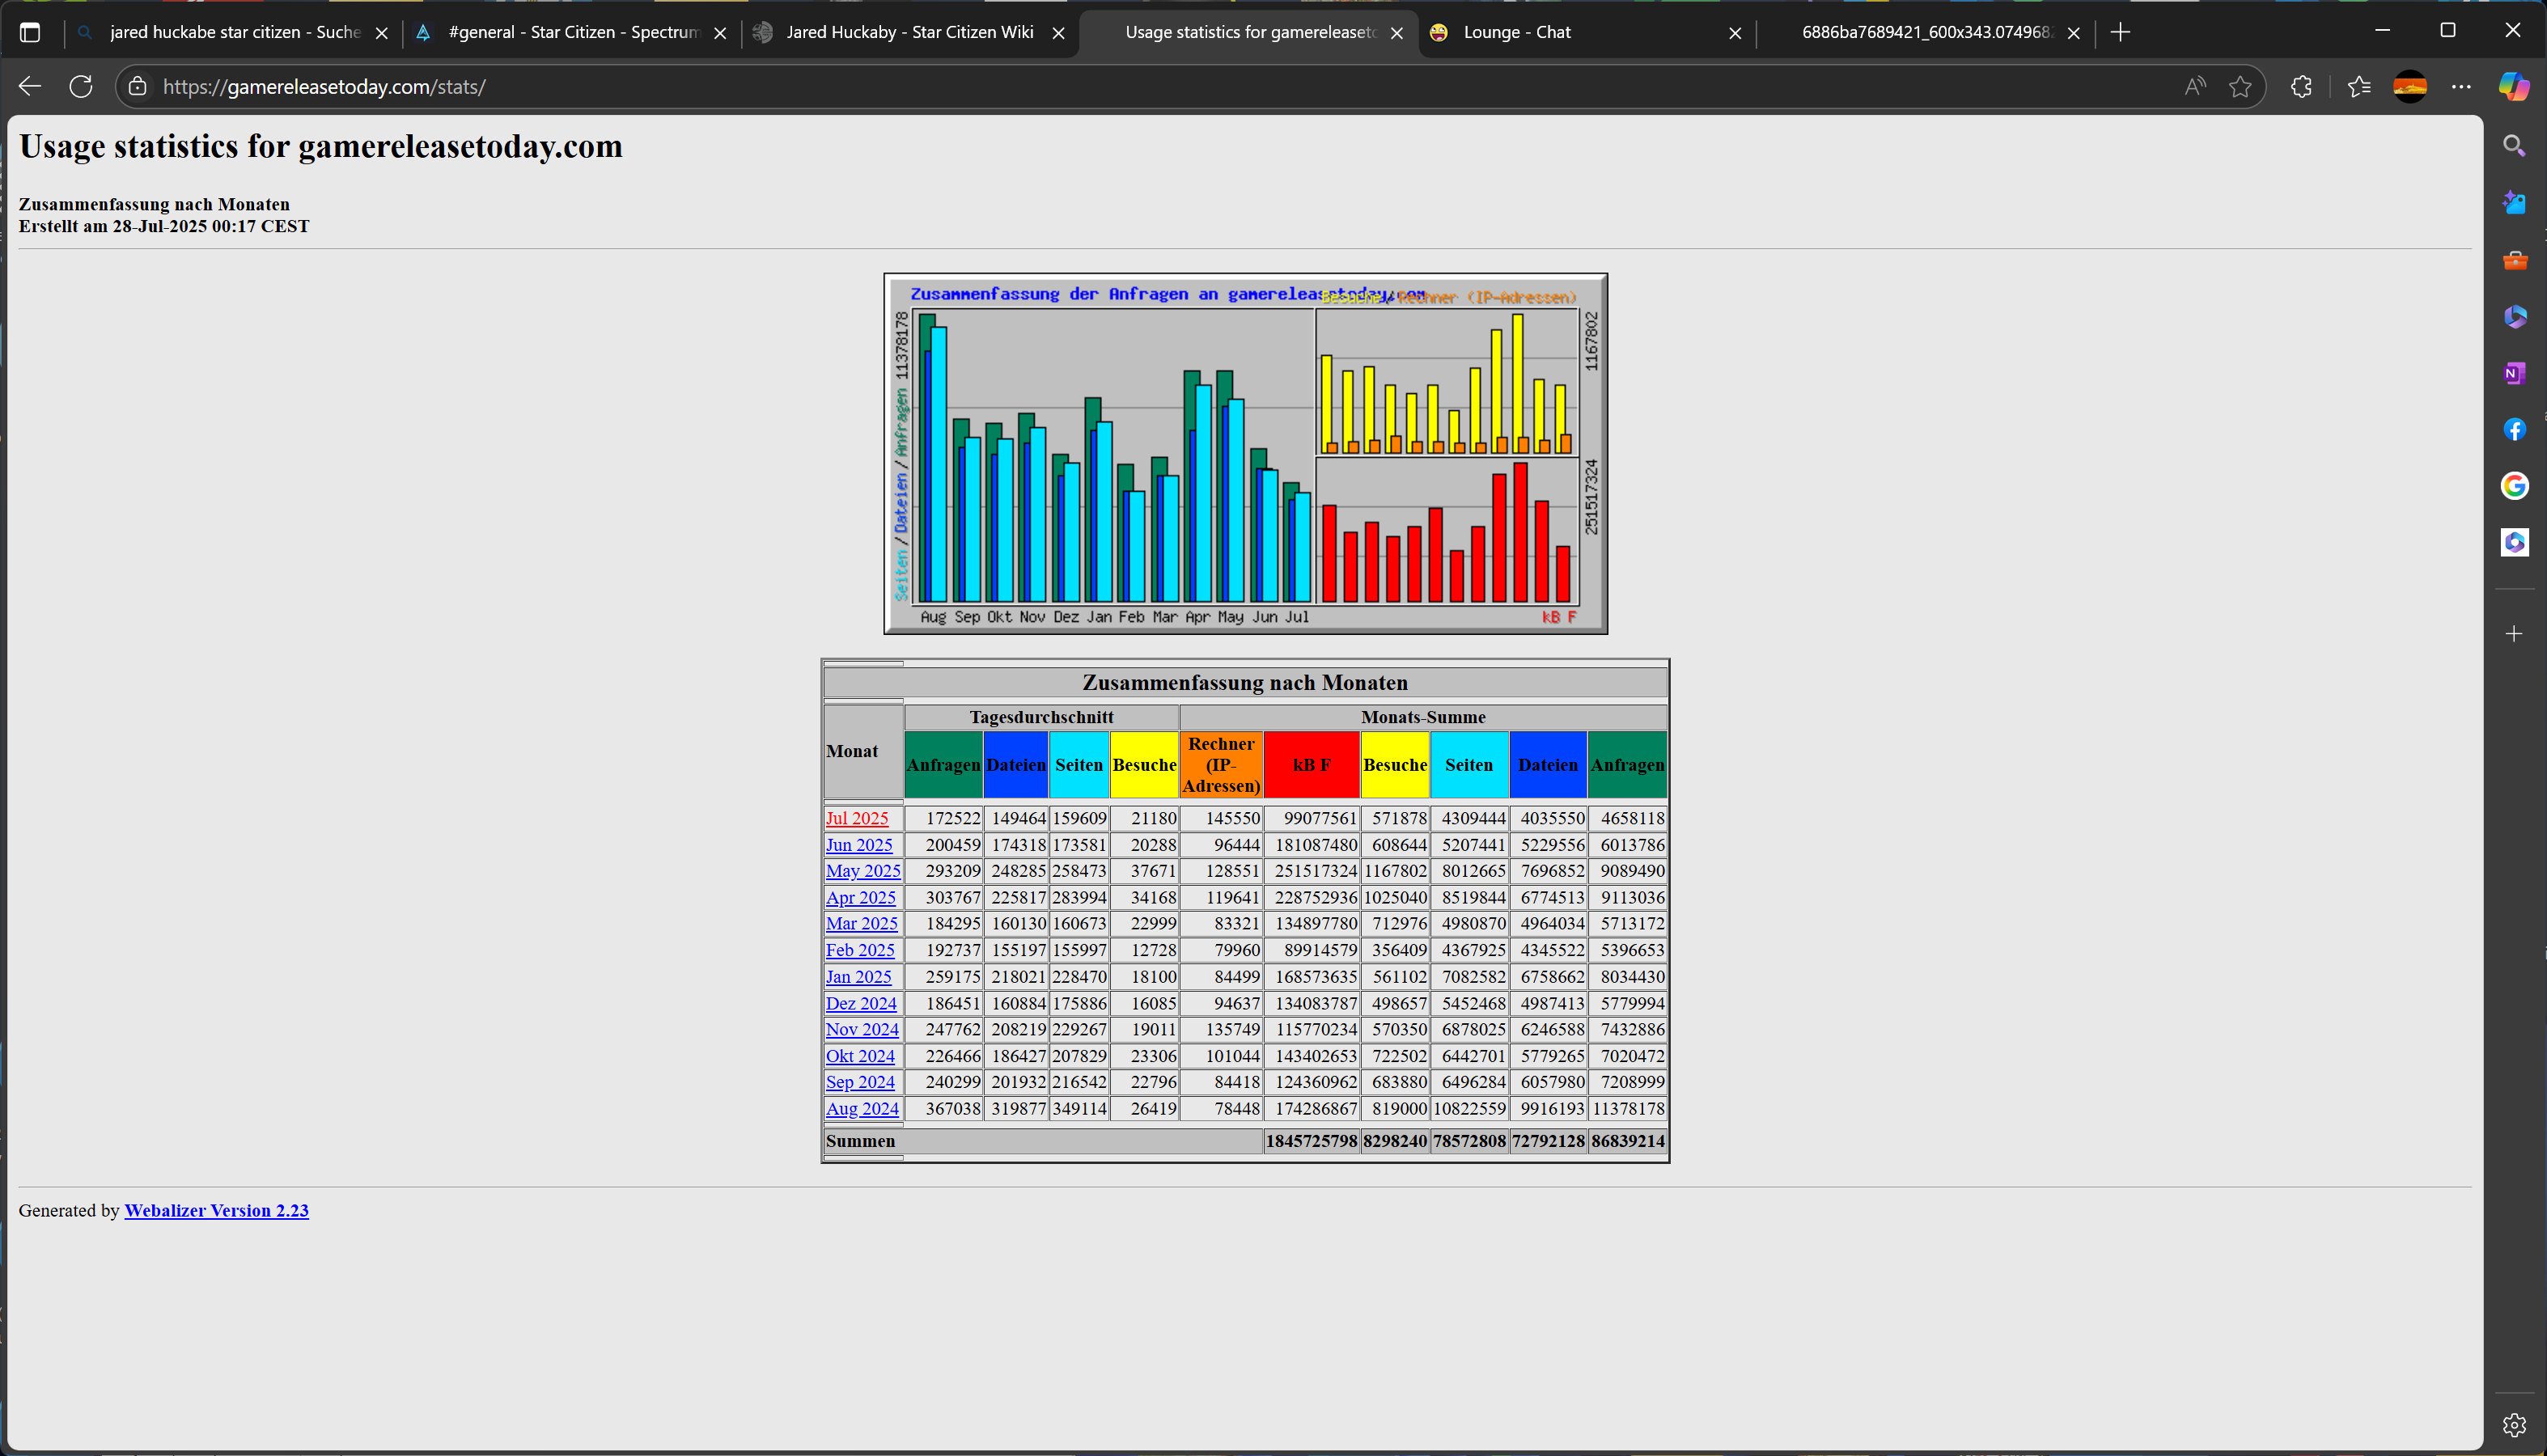The image size is (2547, 1456).
Task: Open the tab actions menu button
Action: click(x=30, y=32)
